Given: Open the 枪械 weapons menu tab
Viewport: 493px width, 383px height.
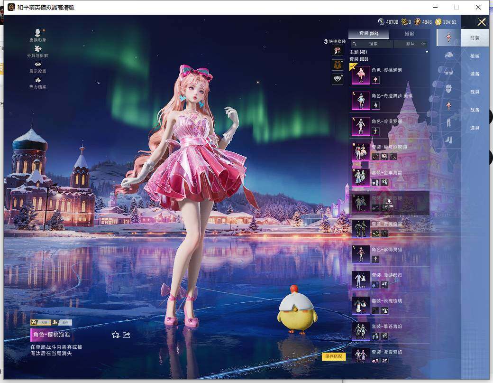Looking at the screenshot, I should 475,56.
